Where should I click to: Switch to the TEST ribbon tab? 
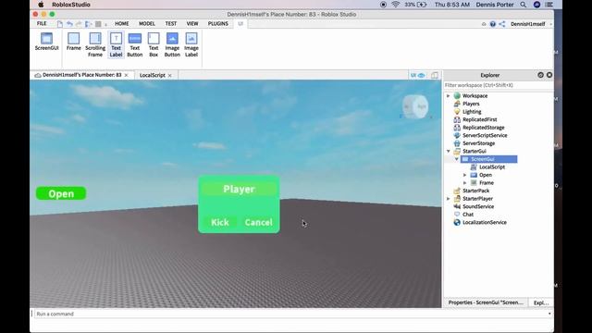170,23
